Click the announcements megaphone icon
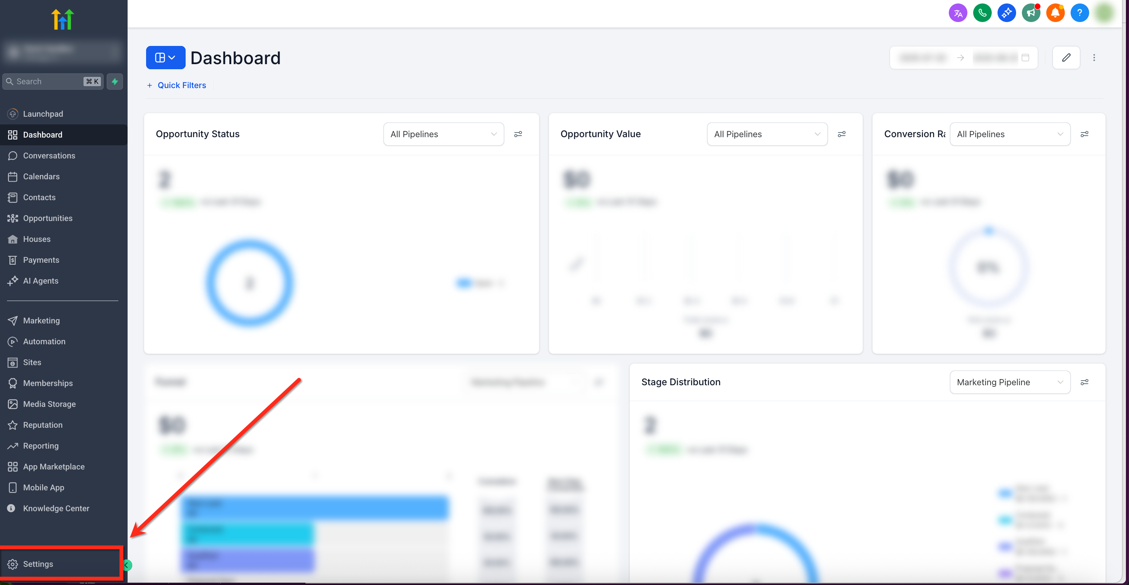This screenshot has height=585, width=1129. click(x=1031, y=13)
